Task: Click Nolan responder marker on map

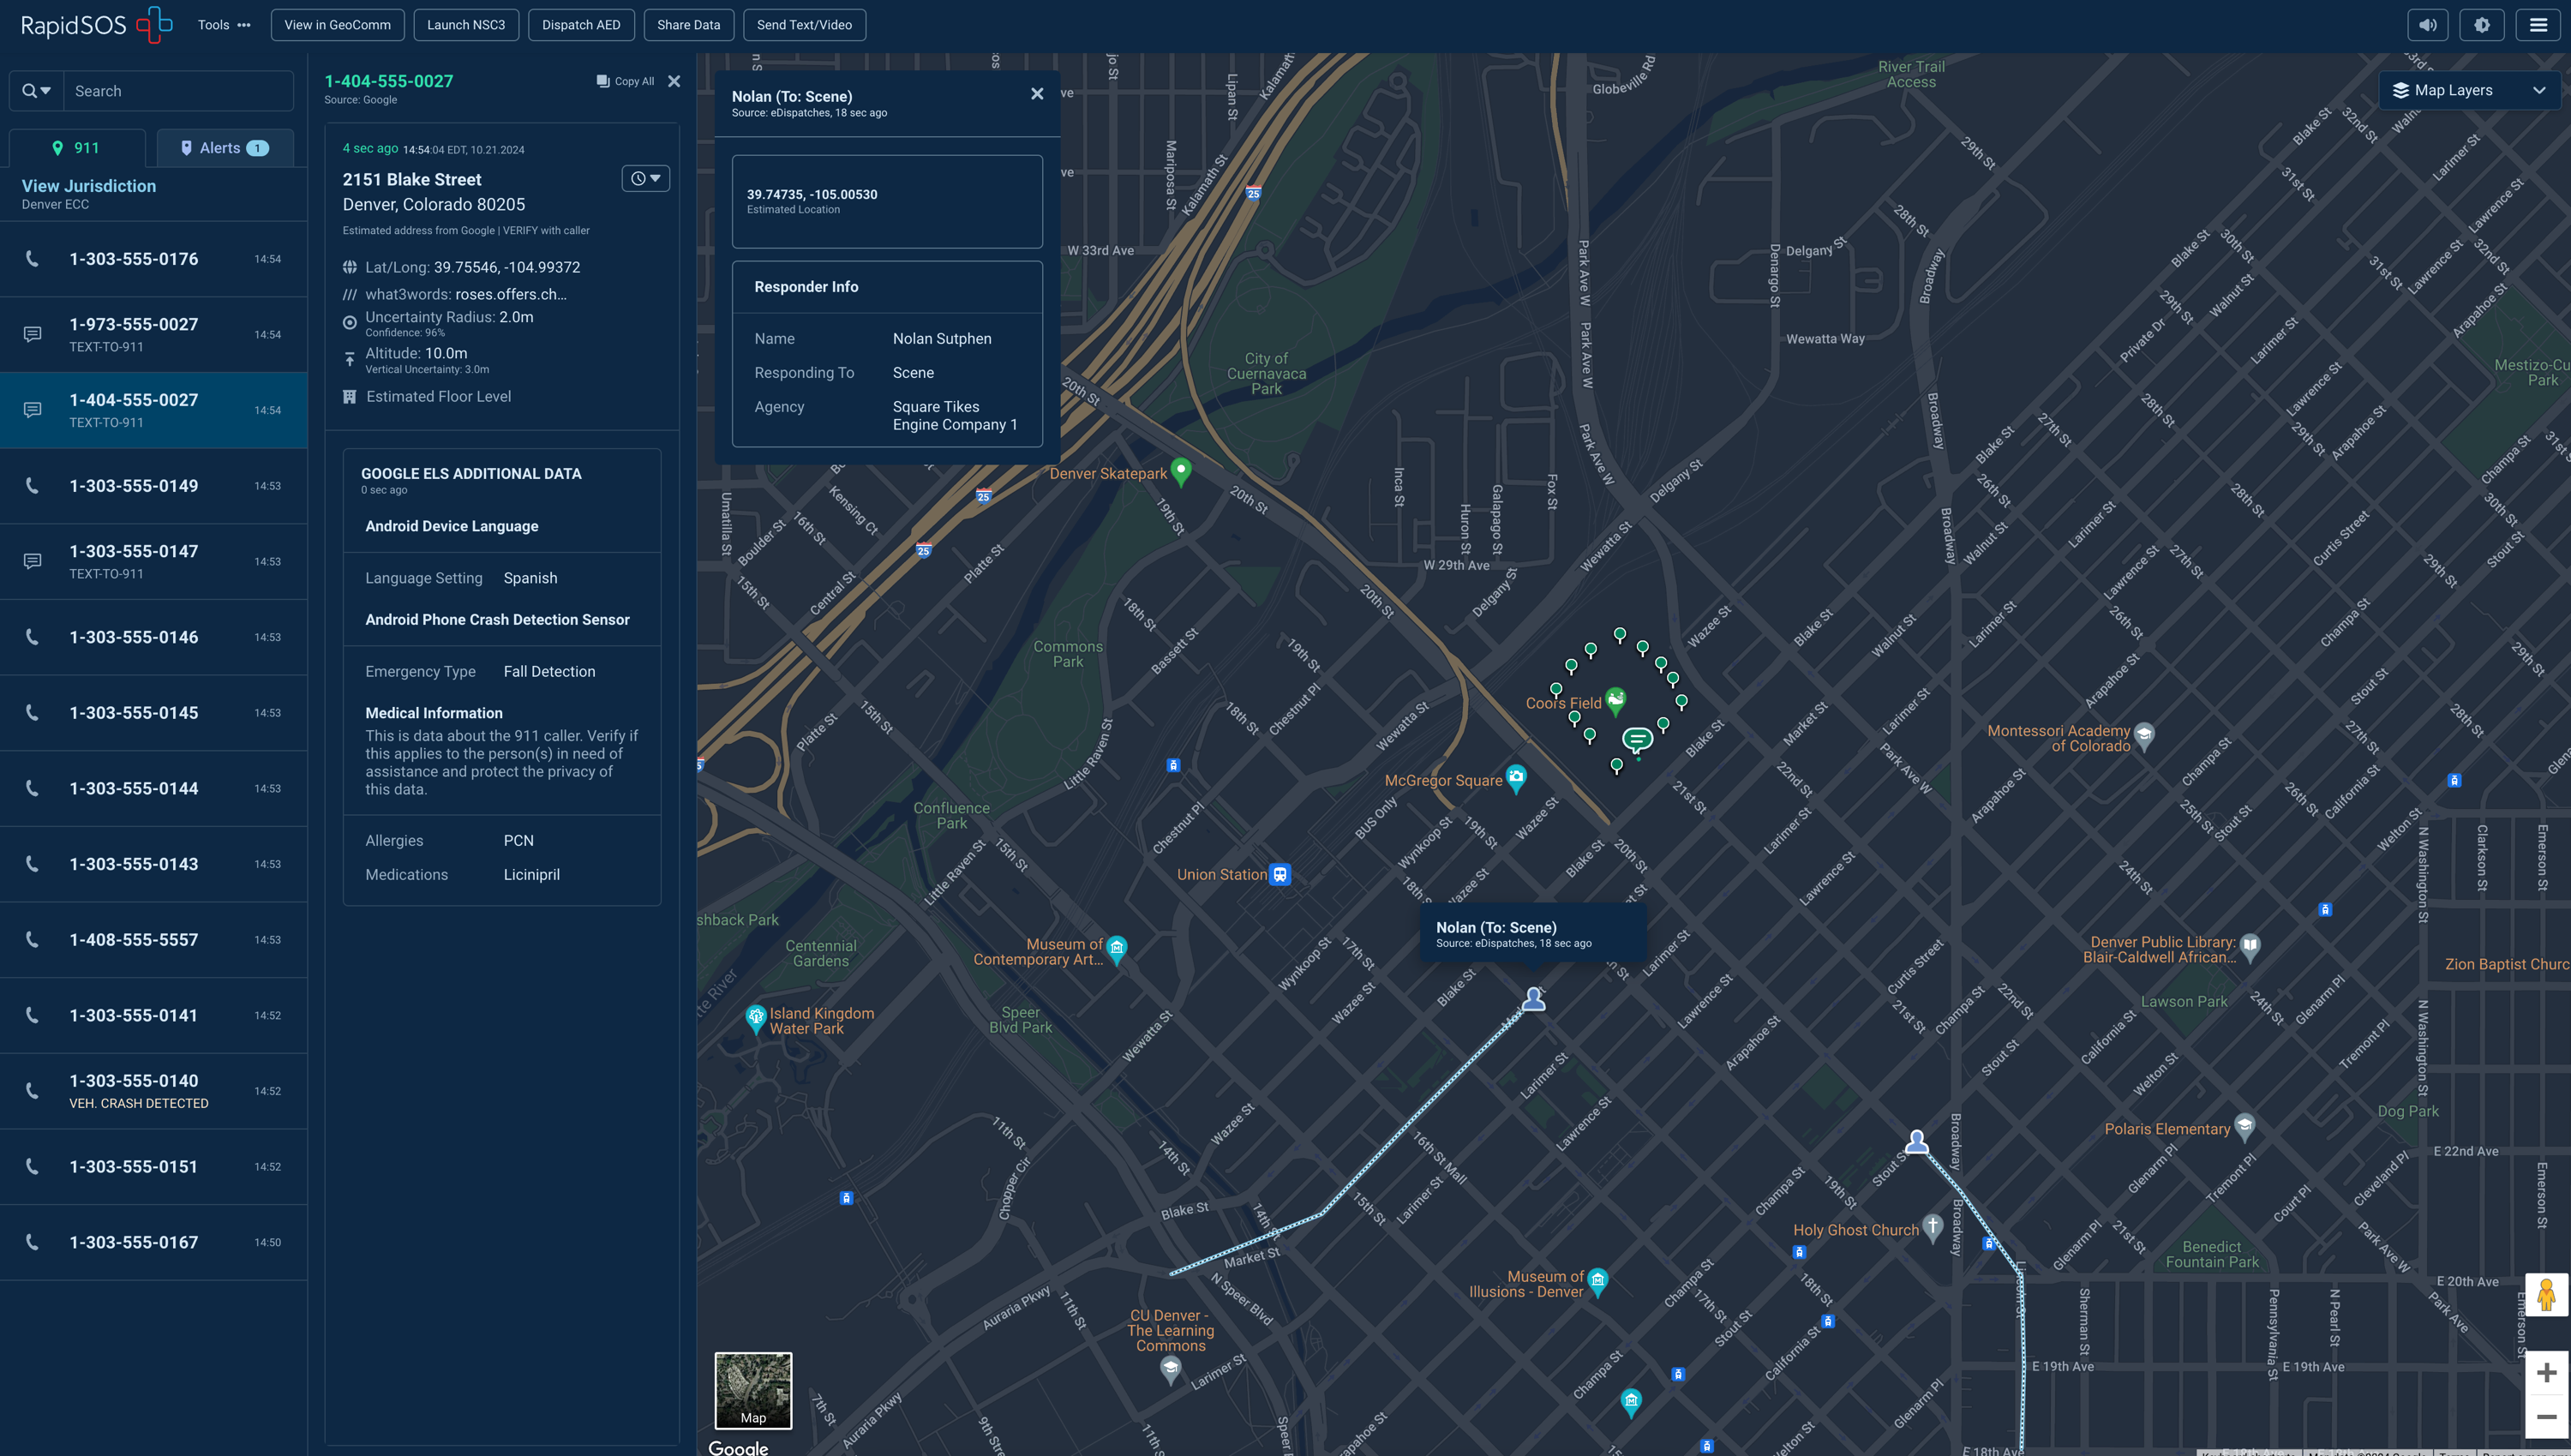Action: (1533, 998)
